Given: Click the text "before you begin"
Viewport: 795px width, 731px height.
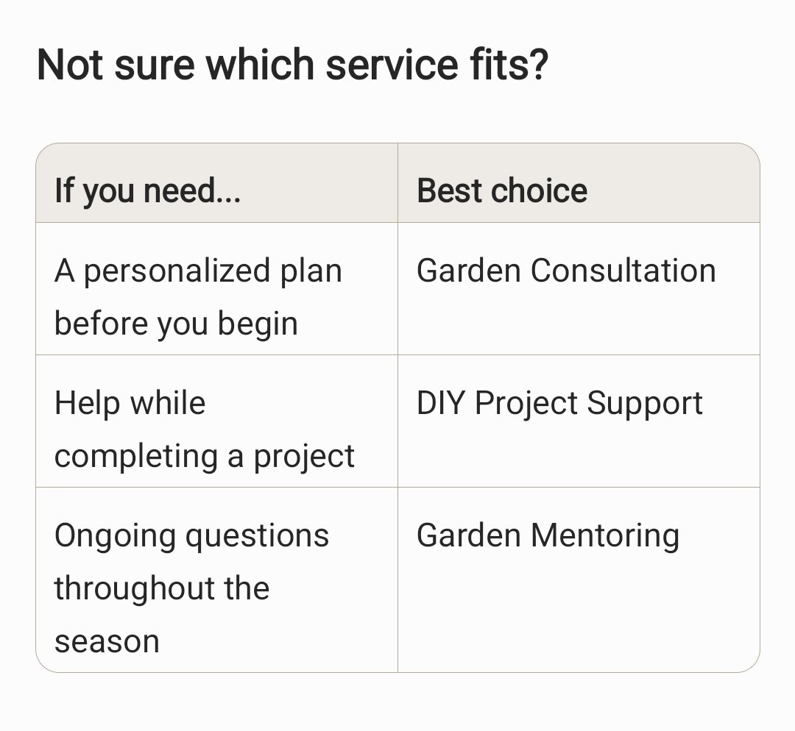Looking at the screenshot, I should pos(176,324).
